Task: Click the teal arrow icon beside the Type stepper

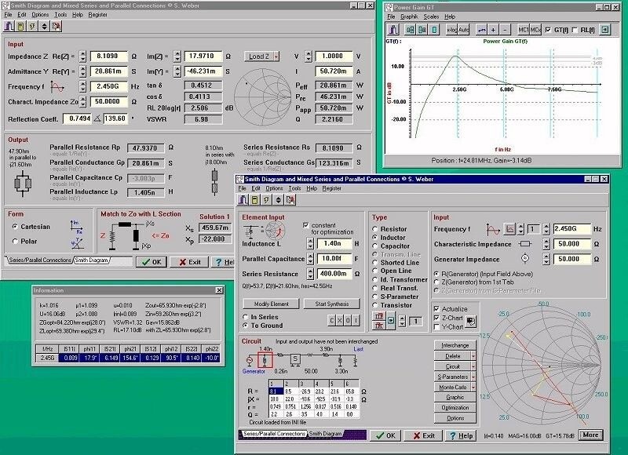Action: (391, 321)
